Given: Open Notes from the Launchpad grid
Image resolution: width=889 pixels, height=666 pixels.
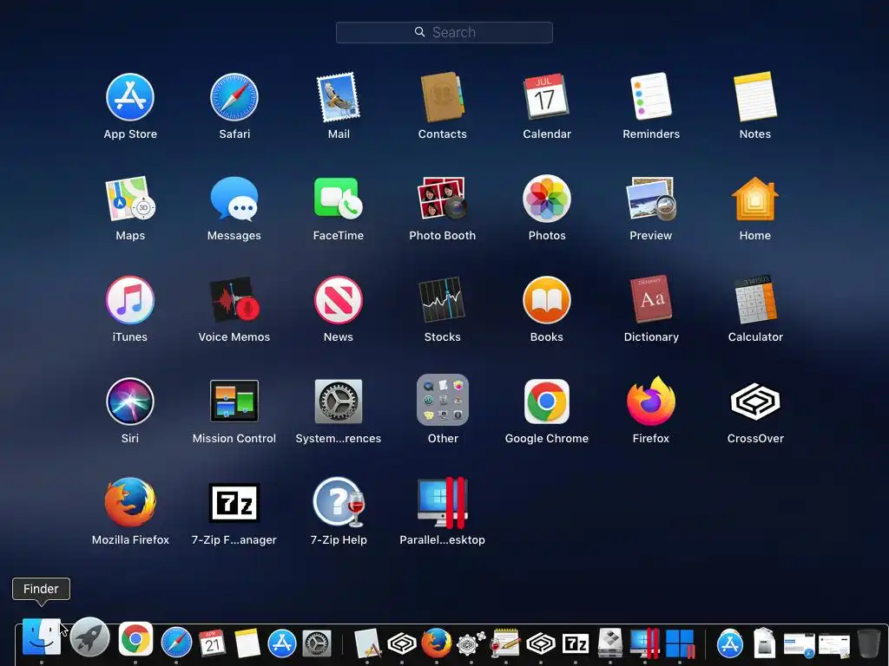Looking at the screenshot, I should 755,97.
